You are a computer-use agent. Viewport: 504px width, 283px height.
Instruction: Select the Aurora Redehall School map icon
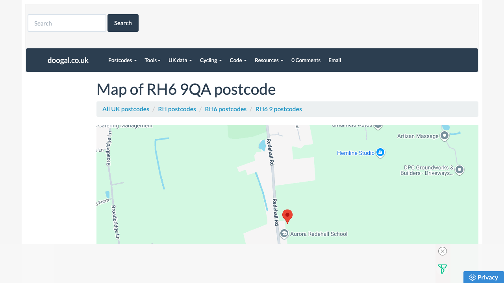[284, 233]
